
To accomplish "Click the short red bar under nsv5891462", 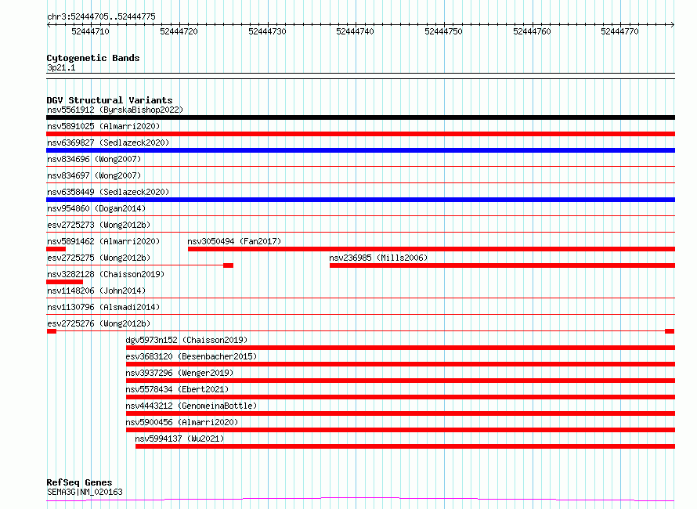I will pyautogui.click(x=56, y=249).
